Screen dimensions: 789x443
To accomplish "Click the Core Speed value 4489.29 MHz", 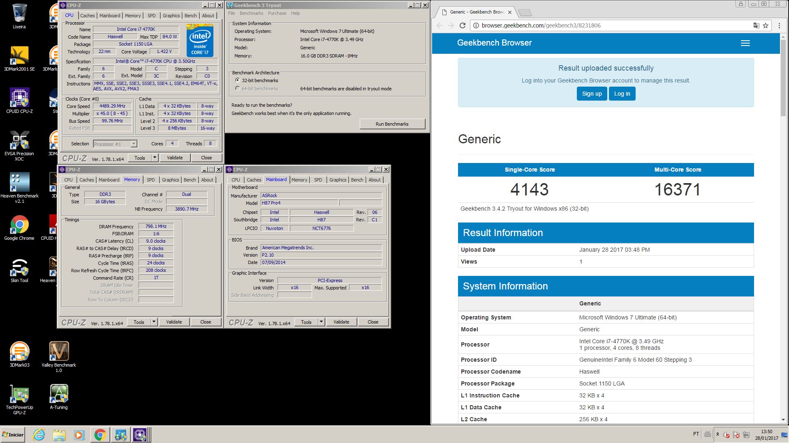I will coord(112,106).
